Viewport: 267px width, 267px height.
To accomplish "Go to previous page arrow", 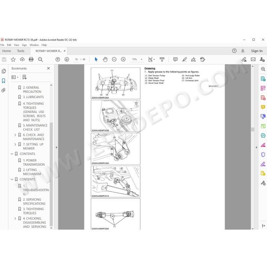I will coord(58,60).
